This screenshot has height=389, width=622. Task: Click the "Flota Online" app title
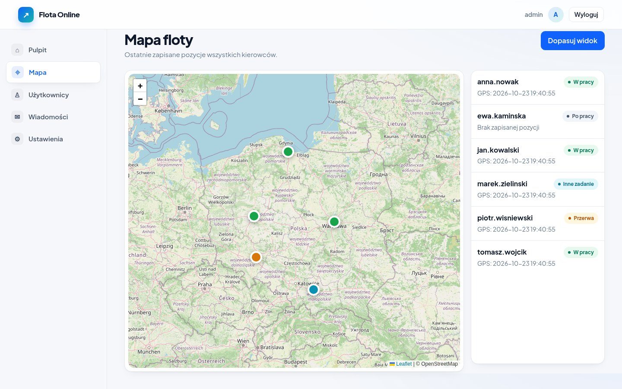pos(59,15)
